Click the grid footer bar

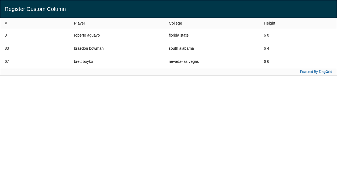[x=168, y=72]
